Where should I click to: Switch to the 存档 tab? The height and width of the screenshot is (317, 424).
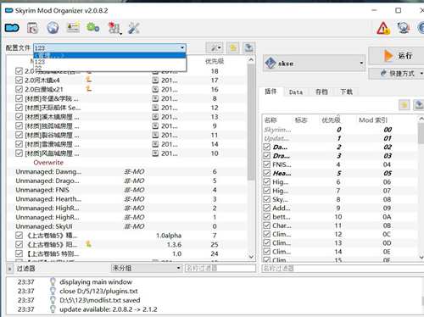point(321,92)
